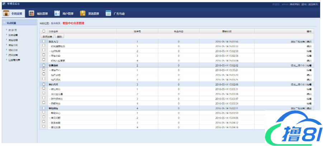Click the 广告互动 blue list icon

point(108,14)
